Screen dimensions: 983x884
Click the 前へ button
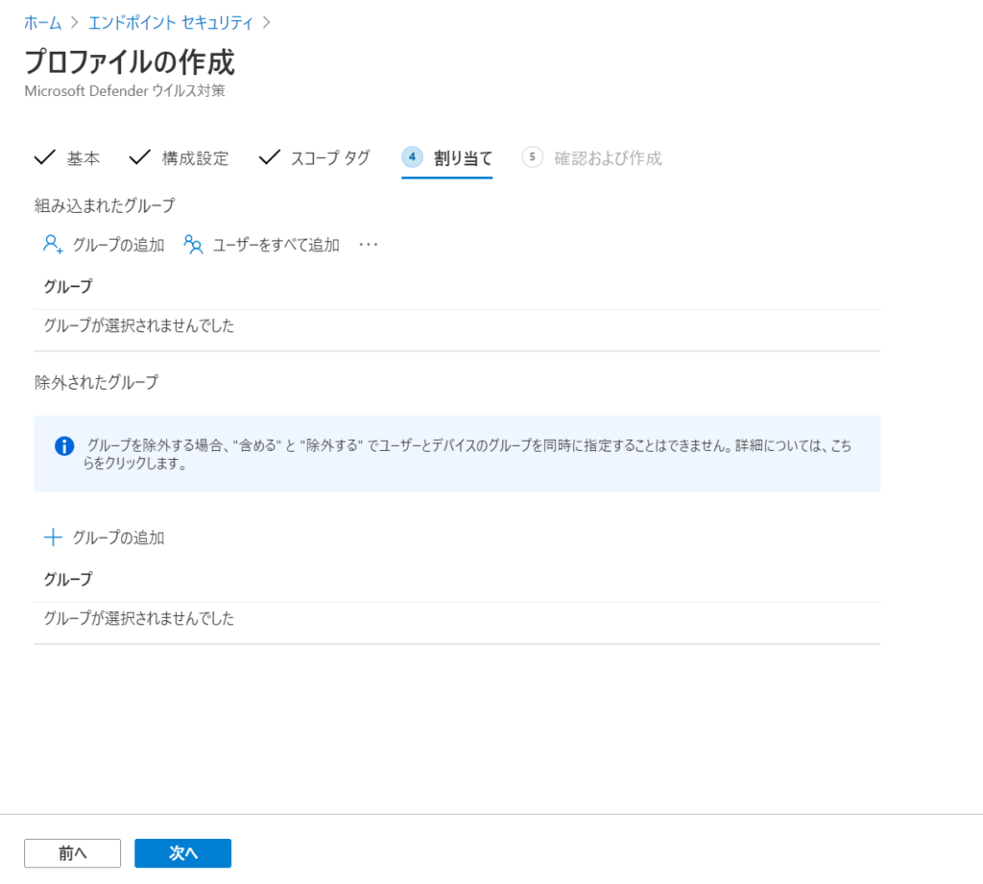[x=72, y=852]
